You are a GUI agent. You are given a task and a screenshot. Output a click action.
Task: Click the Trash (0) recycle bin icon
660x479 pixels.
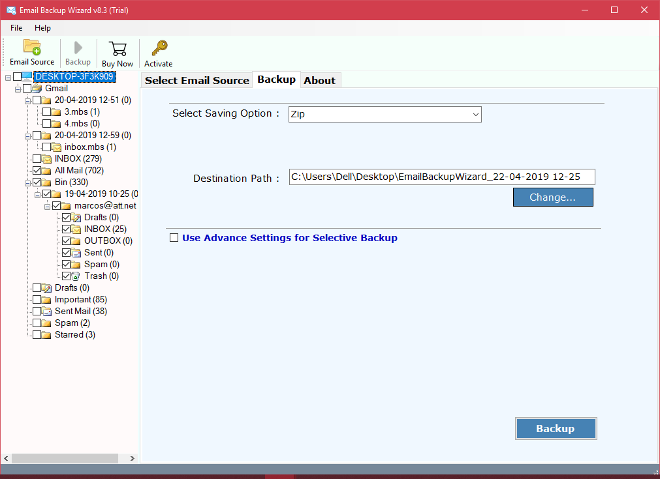(76, 276)
